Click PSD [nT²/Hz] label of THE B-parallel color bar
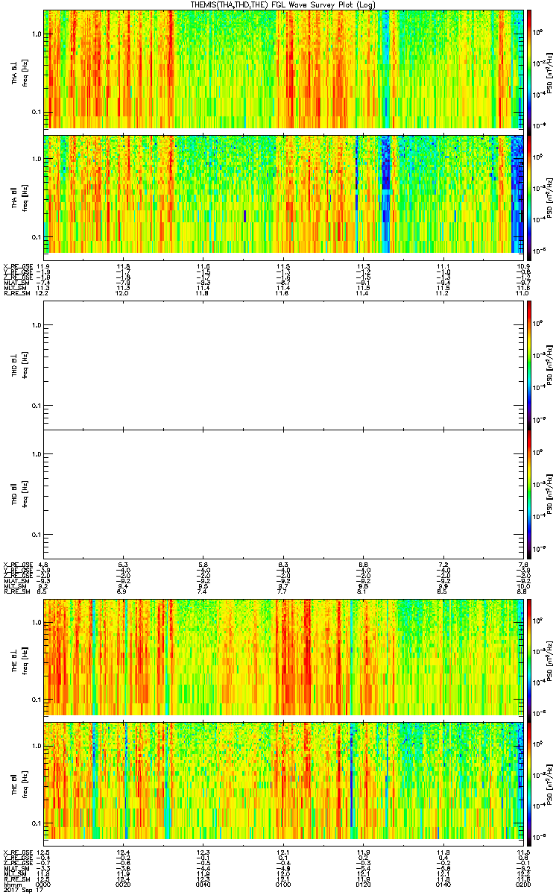The height and width of the screenshot is (895, 559). (x=550, y=782)
